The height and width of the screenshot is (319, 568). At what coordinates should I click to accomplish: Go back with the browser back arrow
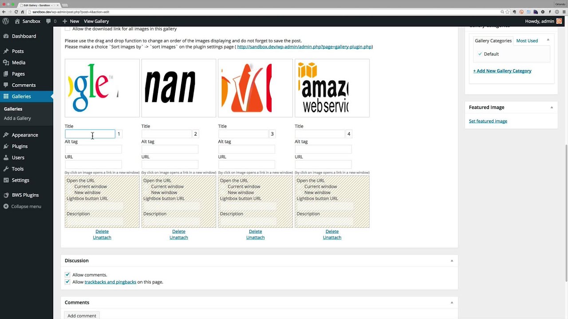coord(4,12)
